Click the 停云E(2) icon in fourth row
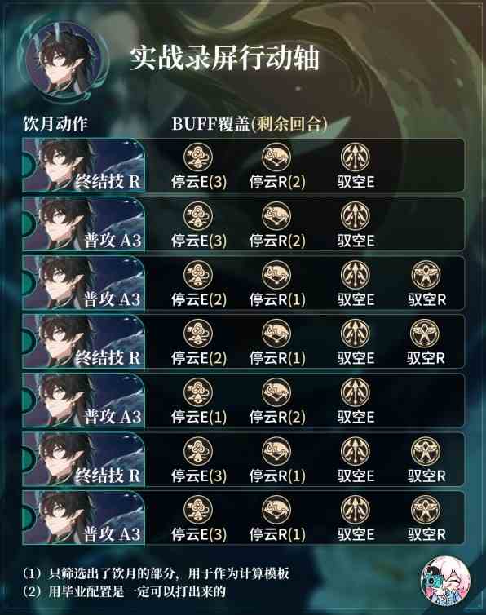486x615 pixels. [x=198, y=334]
